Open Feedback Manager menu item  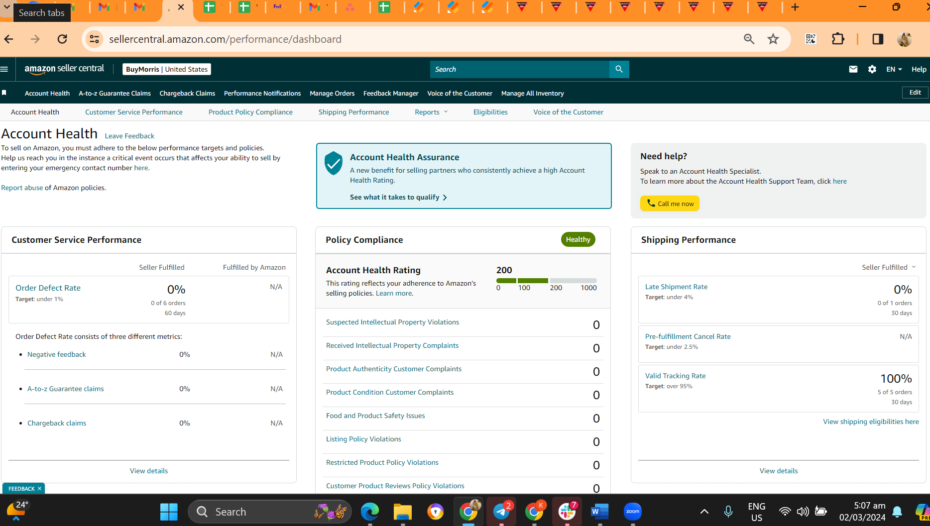pyautogui.click(x=391, y=93)
